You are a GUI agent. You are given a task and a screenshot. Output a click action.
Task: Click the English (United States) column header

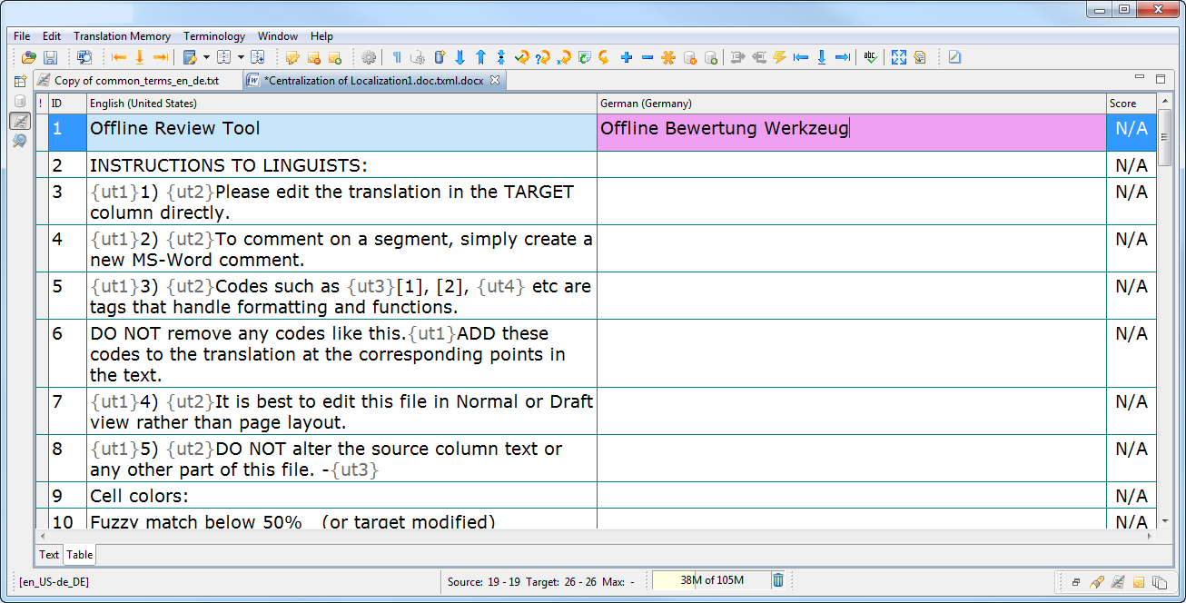341,104
